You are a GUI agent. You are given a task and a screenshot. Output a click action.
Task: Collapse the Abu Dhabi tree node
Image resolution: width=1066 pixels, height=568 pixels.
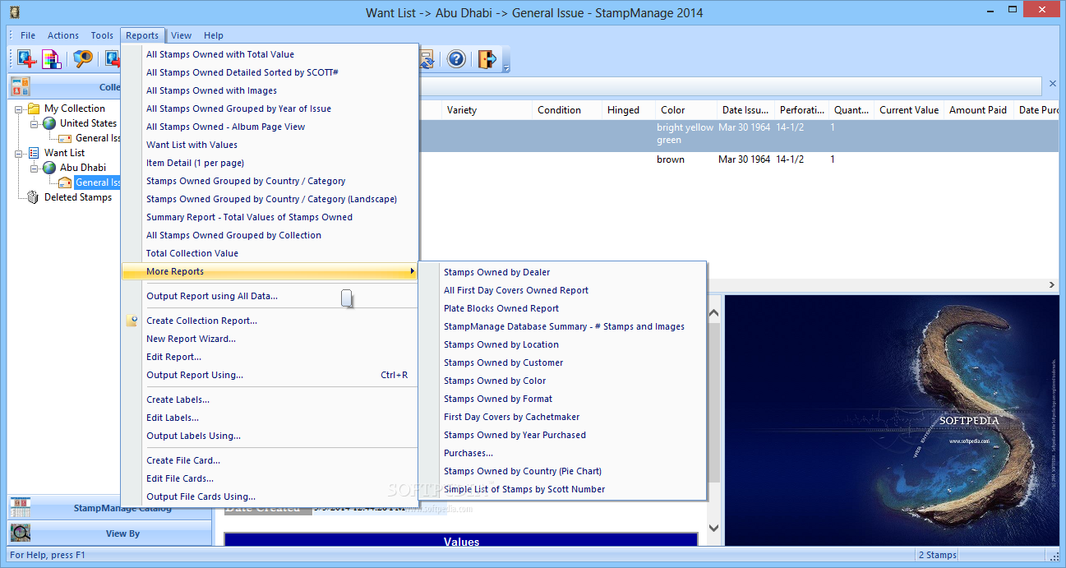click(x=35, y=168)
